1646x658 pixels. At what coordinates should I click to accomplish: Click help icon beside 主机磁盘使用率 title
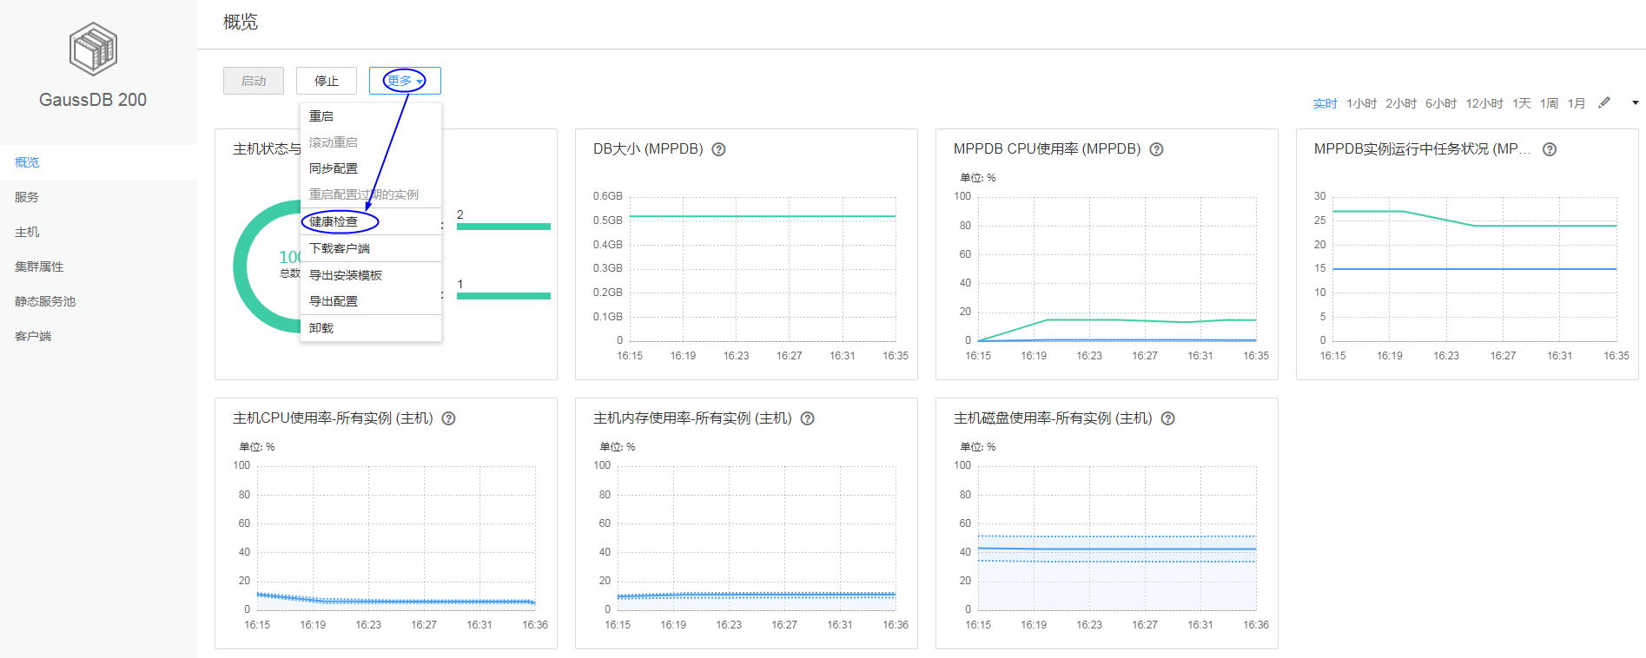click(x=1167, y=418)
